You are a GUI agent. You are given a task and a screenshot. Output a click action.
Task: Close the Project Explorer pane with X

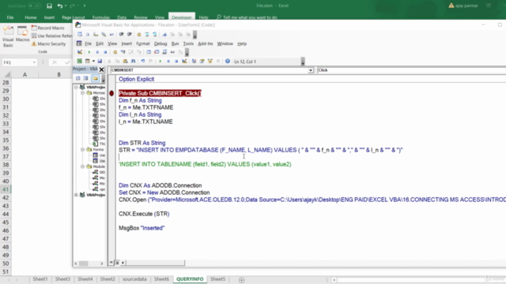point(102,69)
